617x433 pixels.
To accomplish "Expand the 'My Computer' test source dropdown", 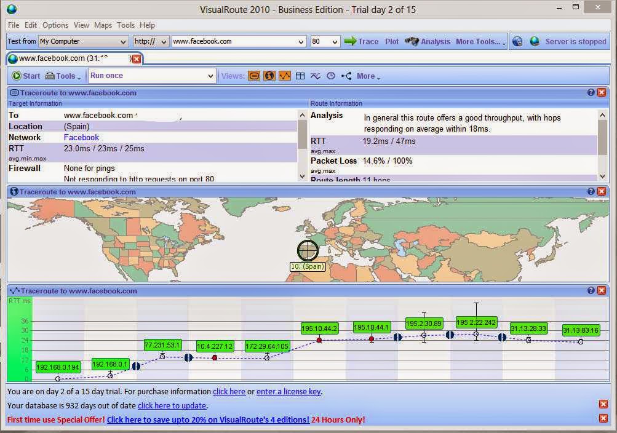I will (x=123, y=42).
